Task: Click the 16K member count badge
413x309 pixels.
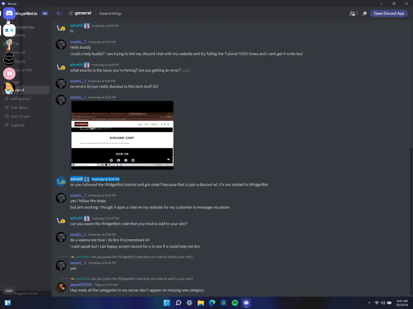Action: click(x=45, y=13)
